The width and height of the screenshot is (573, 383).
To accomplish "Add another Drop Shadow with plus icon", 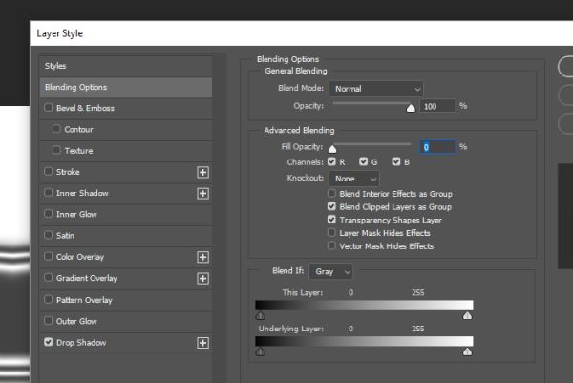I will (202, 343).
